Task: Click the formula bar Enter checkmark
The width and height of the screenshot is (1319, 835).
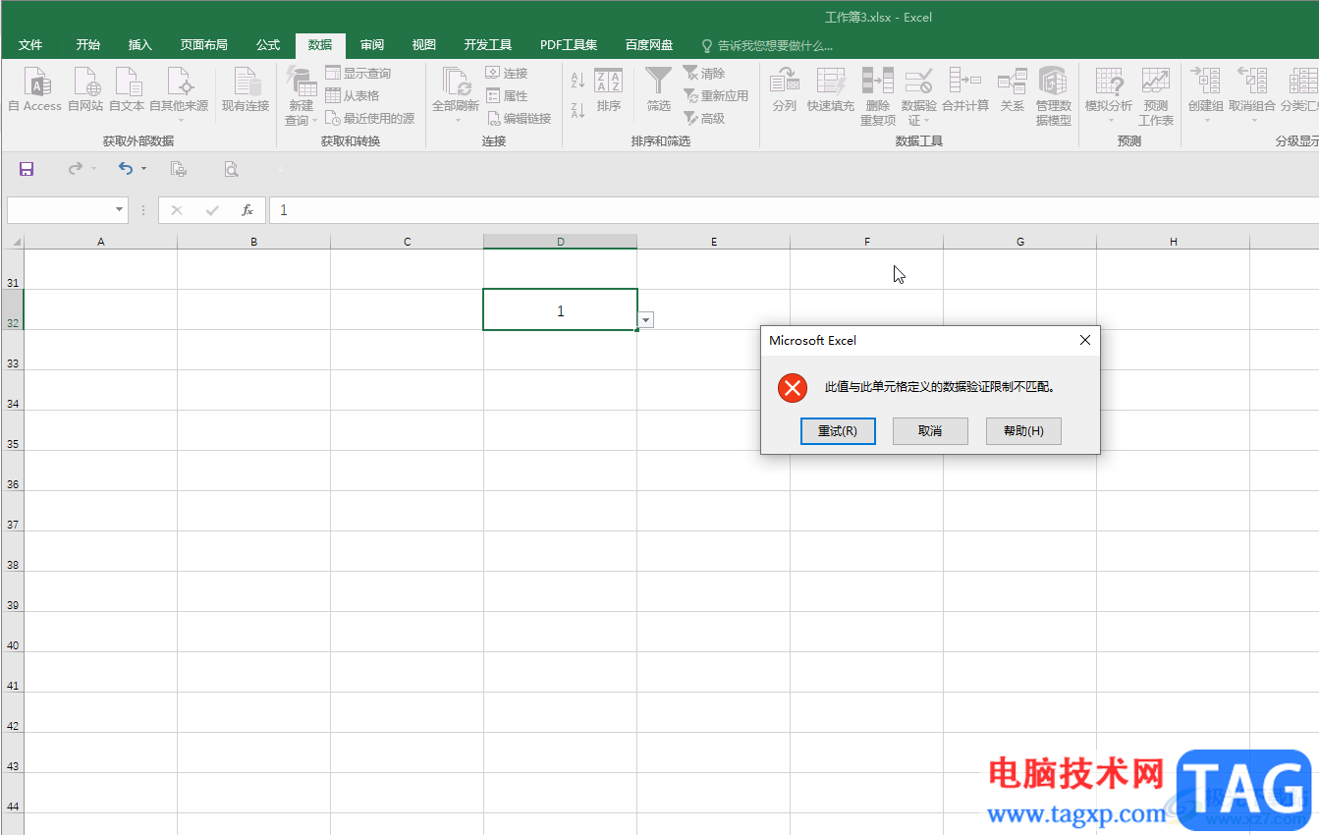Action: pyautogui.click(x=212, y=210)
